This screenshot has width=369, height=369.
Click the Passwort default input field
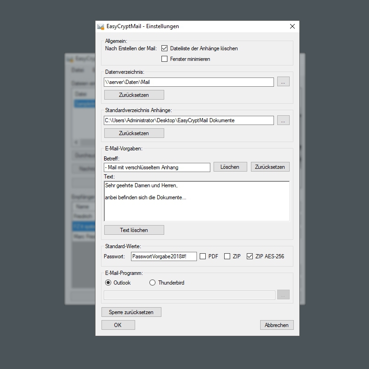coord(164,256)
